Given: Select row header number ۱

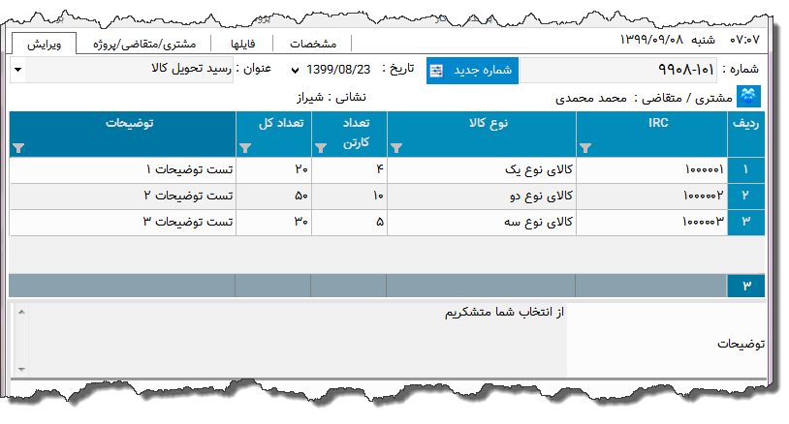Looking at the screenshot, I should pyautogui.click(x=745, y=169).
